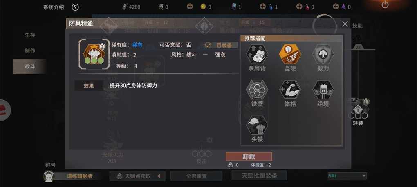Select the 毅力 tree talent icon

(x=323, y=54)
